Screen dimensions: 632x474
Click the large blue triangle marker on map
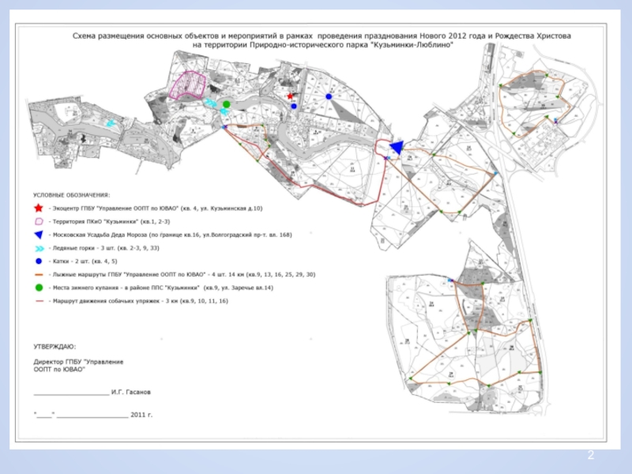[x=397, y=147]
